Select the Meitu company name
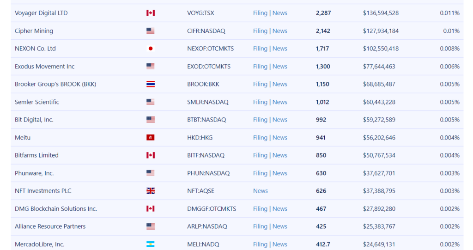The image size is (473, 250). 23,138
